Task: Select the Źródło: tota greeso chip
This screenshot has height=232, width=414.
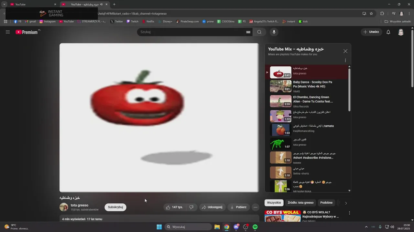Action: point(300,203)
